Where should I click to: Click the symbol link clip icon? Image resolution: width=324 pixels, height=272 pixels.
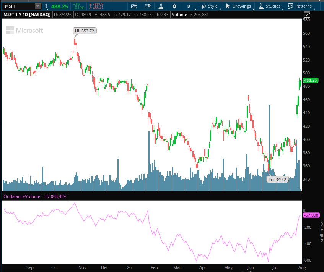coord(46,6)
